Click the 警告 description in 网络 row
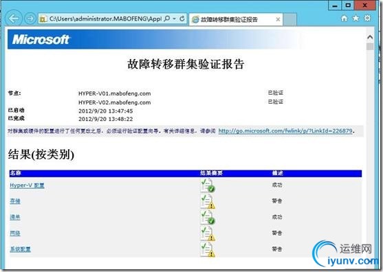 click(277, 233)
